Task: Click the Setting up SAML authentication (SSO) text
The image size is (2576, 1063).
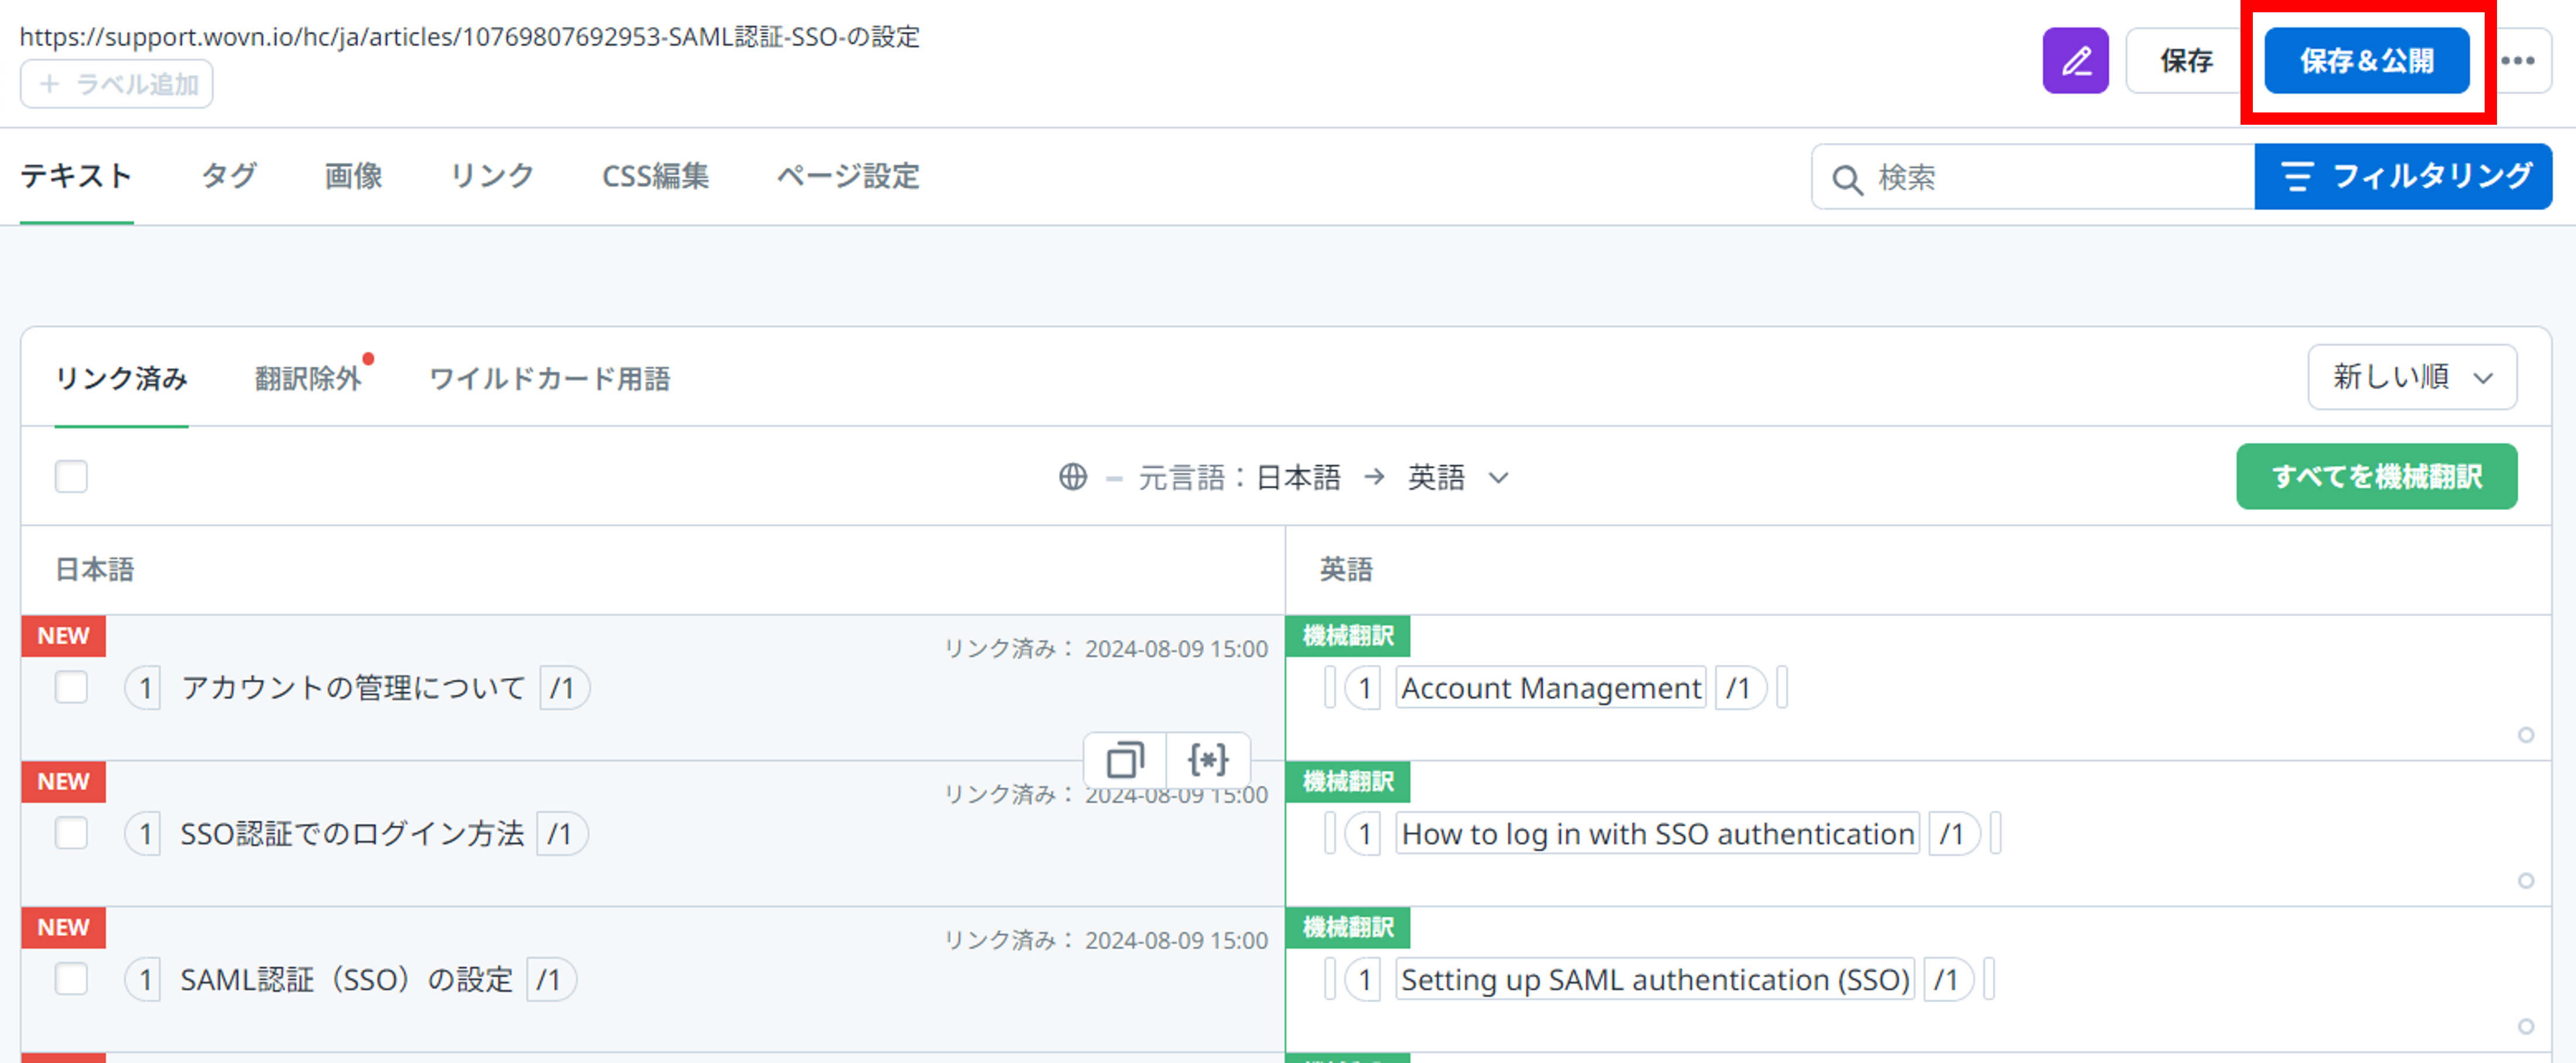Action: tap(1655, 980)
